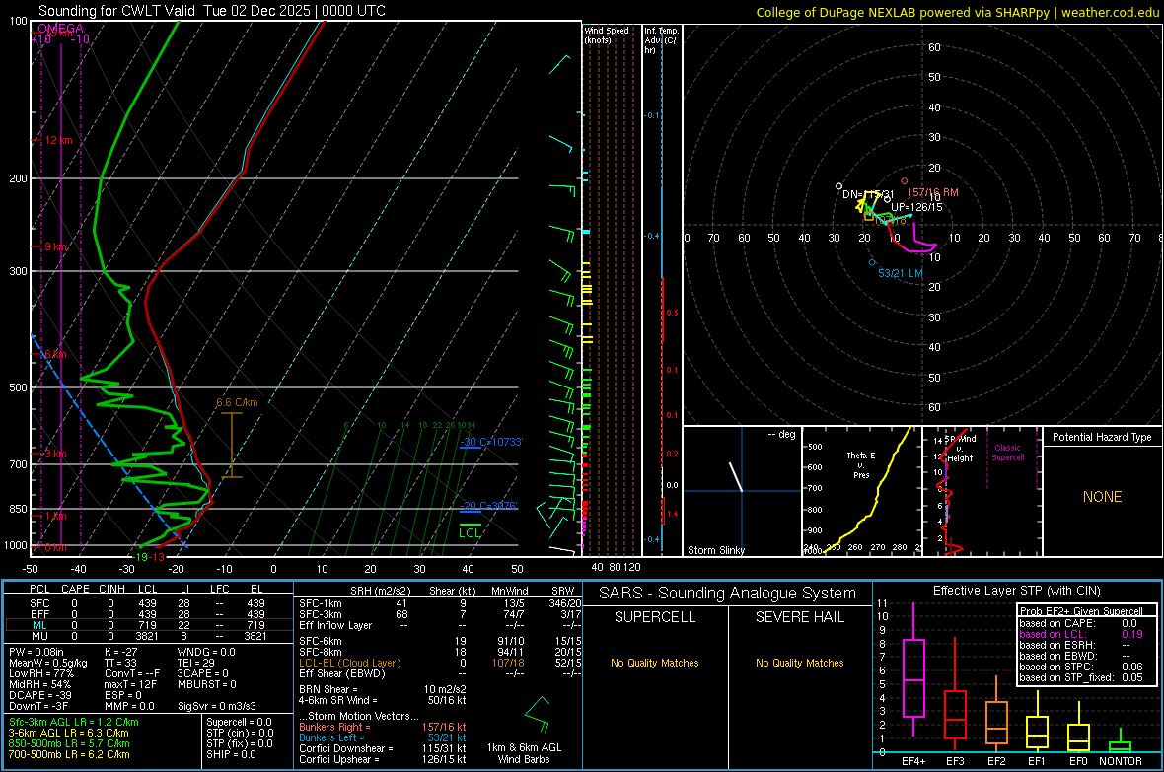This screenshot has width=1164, height=772.
Task: Click the CINH column header
Action: pos(112,589)
